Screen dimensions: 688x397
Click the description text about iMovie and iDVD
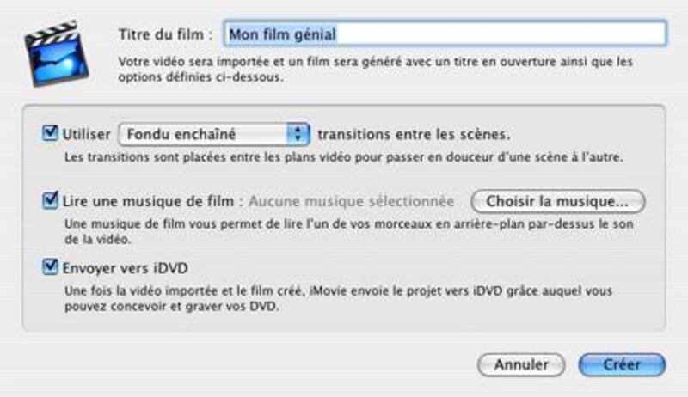point(338,298)
